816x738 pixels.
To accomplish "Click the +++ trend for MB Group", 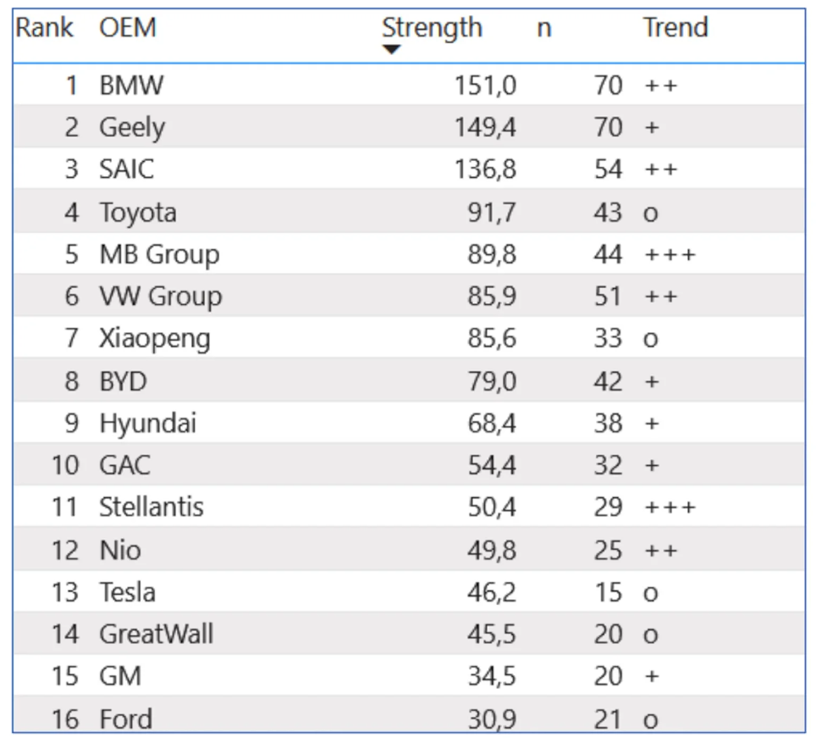I will pos(670,254).
